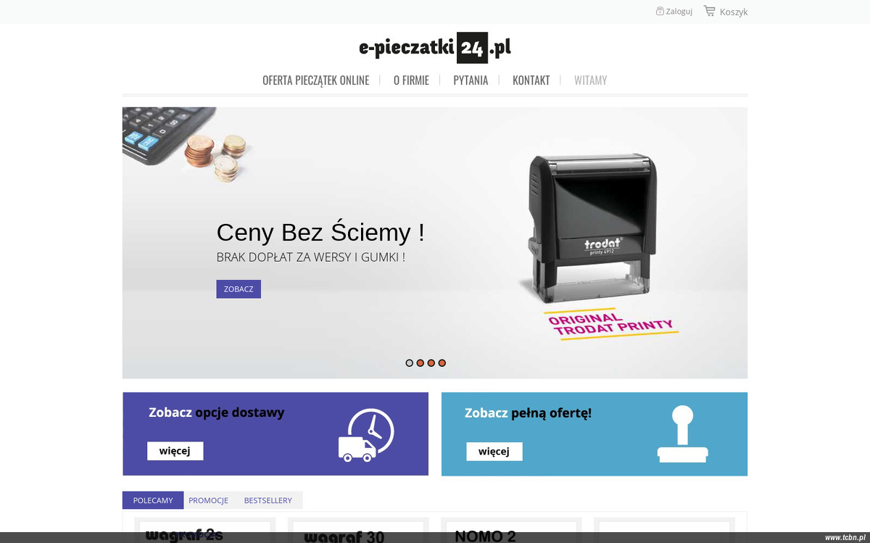870x543 pixels.
Task: Click więcej under pełną ofertę
Action: pyautogui.click(x=494, y=452)
